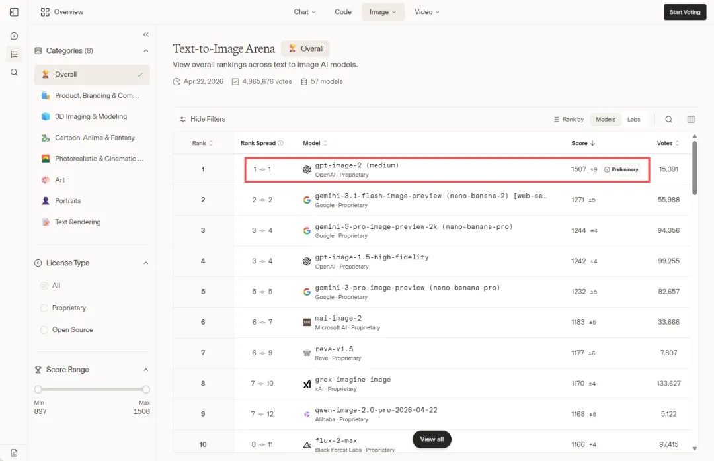Click the Microsoft AI logo for mai-image-2

307,323
